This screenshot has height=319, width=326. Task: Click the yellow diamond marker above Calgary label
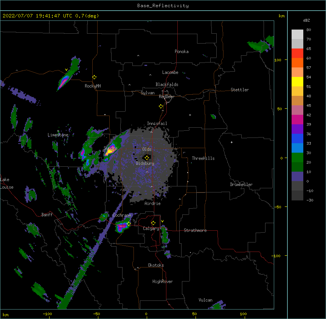[x=153, y=223]
